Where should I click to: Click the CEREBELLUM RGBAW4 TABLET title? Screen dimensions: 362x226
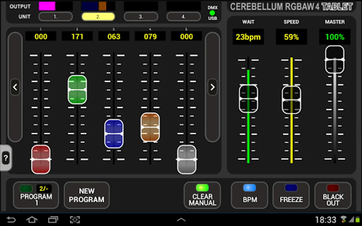pos(292,7)
